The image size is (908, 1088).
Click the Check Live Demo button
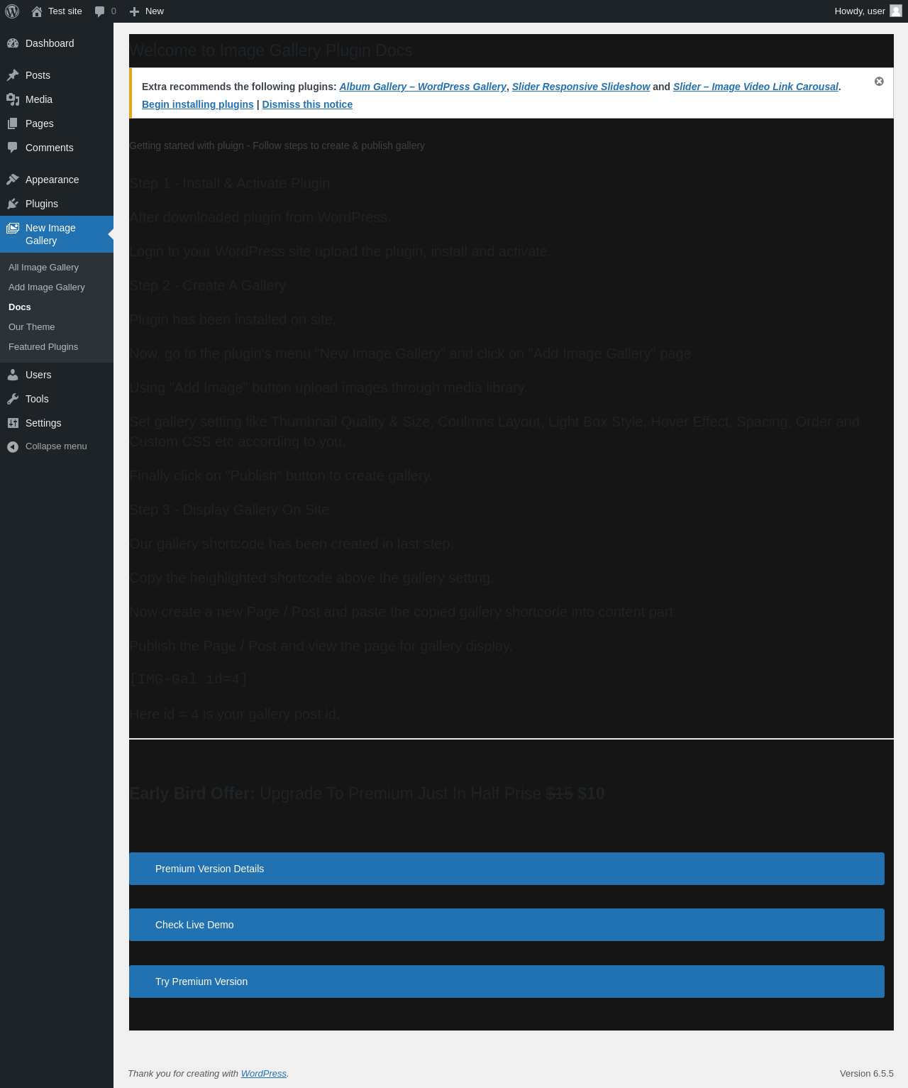click(506, 925)
